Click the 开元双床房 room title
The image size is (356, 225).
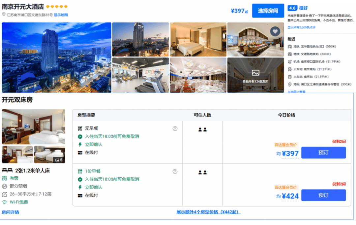point(17,100)
